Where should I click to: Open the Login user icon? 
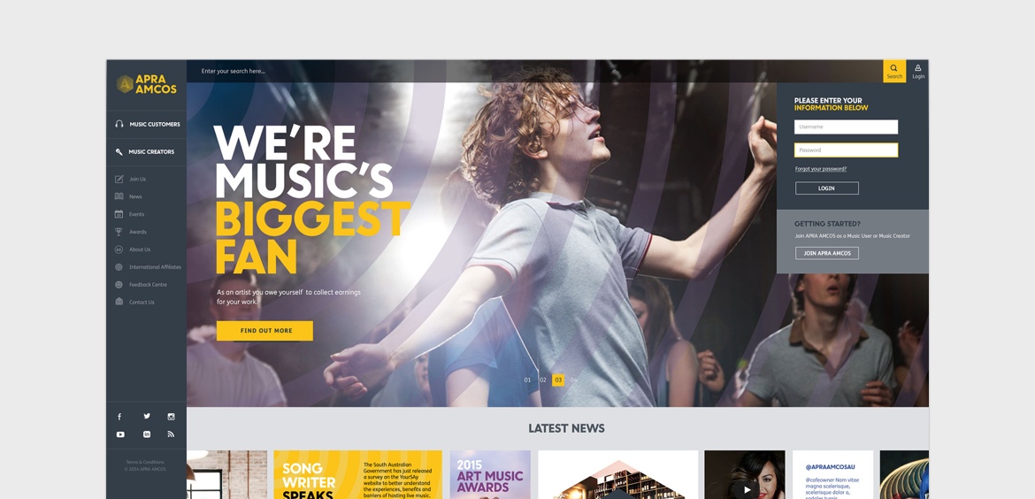(x=918, y=72)
